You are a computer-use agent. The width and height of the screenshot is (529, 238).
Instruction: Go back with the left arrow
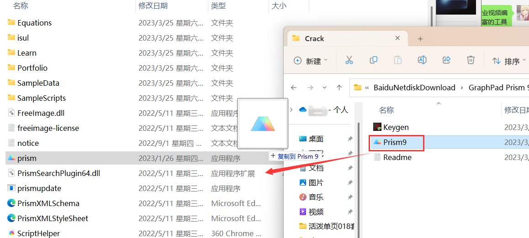tap(294, 88)
